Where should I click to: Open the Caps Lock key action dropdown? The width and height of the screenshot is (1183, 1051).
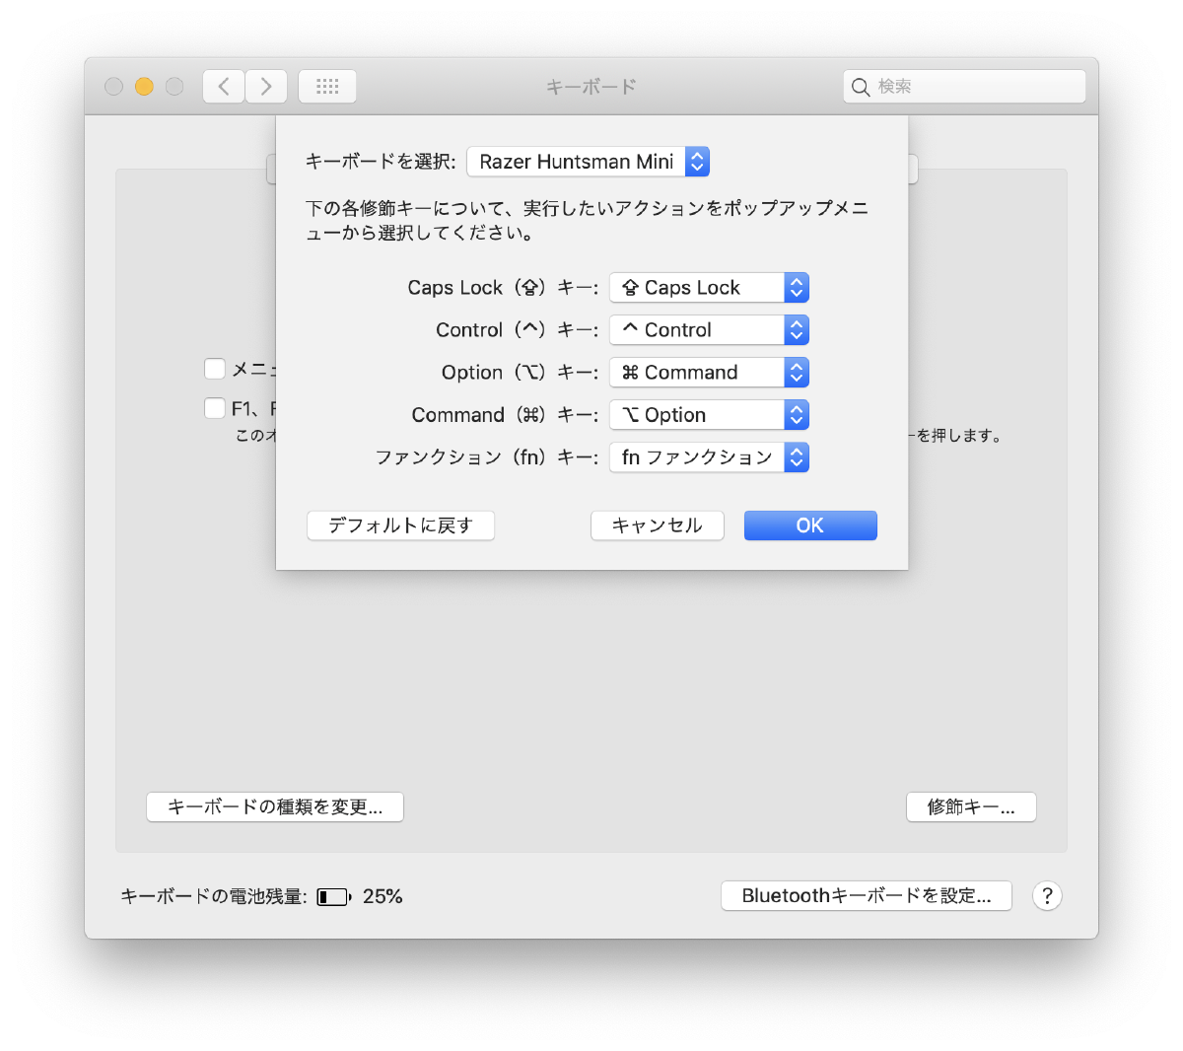point(709,288)
